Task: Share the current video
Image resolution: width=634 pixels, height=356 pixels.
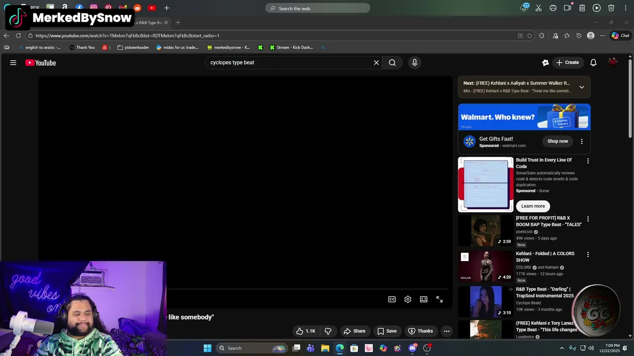Action: coord(355,331)
